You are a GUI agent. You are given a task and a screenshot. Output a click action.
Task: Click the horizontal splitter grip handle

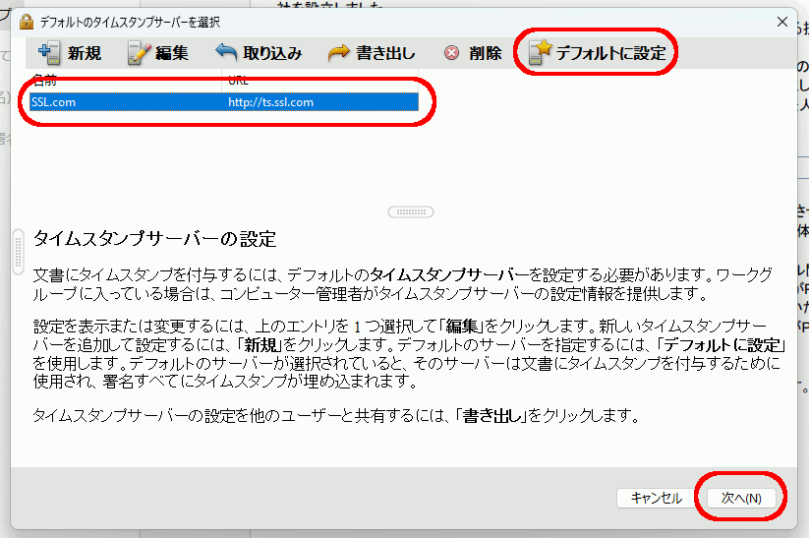[x=411, y=211]
